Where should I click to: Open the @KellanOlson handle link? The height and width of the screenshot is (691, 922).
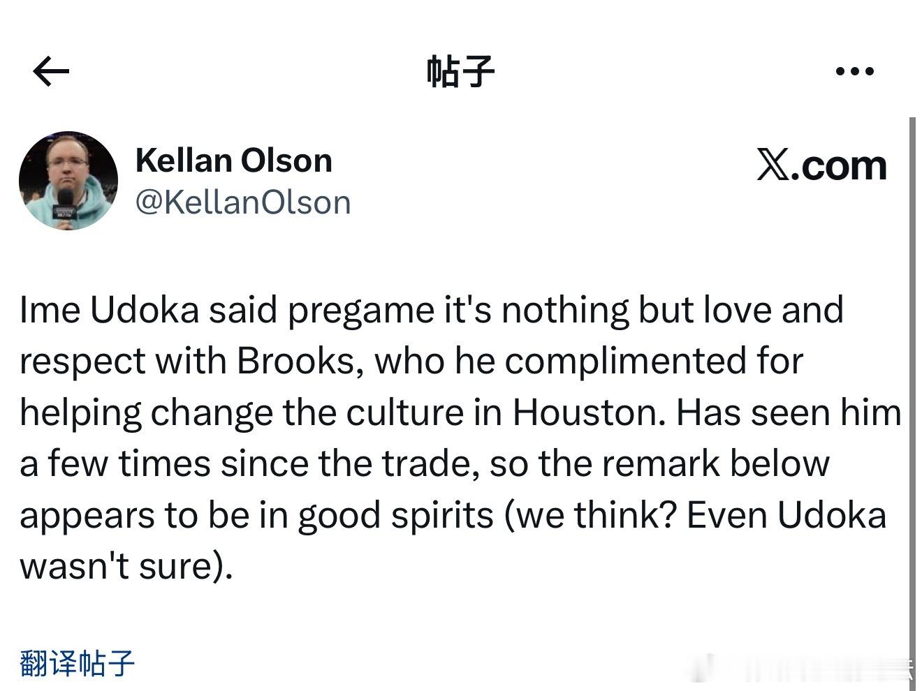click(x=244, y=202)
